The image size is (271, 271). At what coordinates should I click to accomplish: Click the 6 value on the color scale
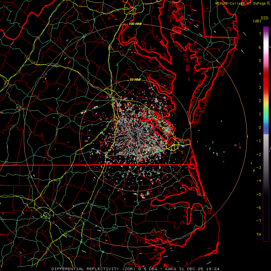click(260, 47)
